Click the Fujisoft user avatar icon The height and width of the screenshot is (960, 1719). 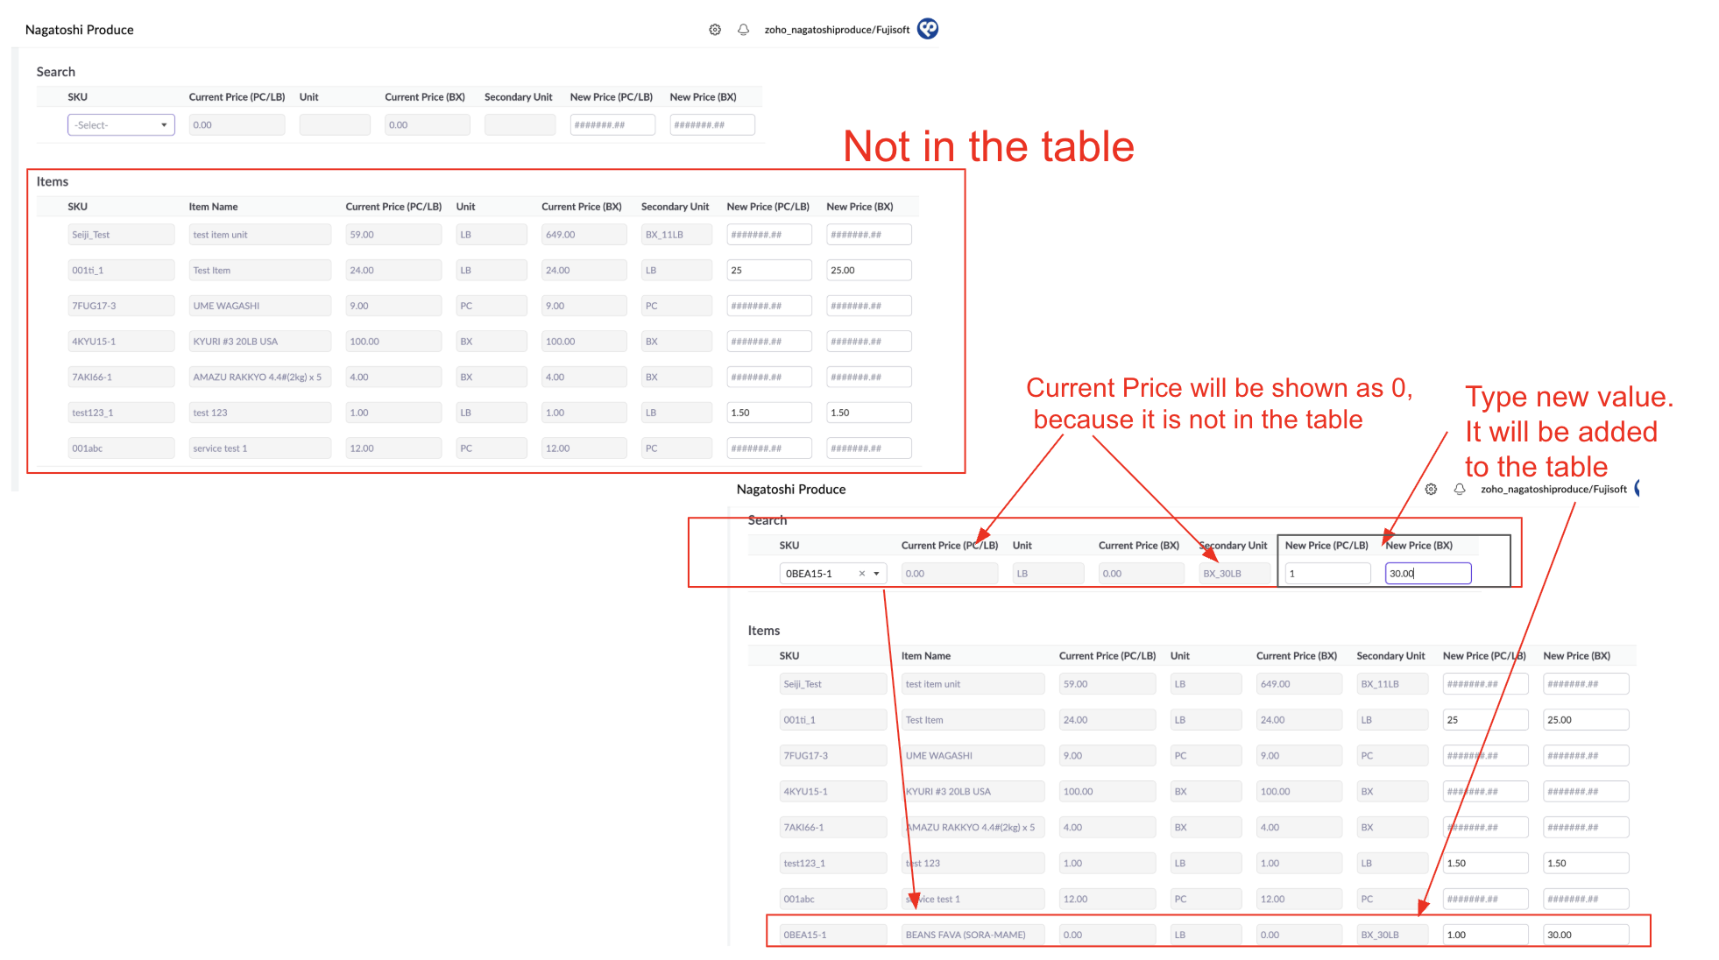pos(927,29)
